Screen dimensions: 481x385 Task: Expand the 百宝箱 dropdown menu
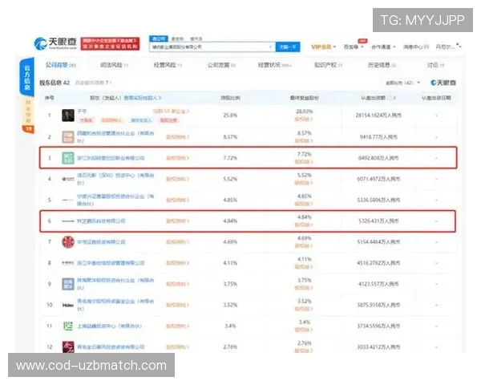(354, 47)
